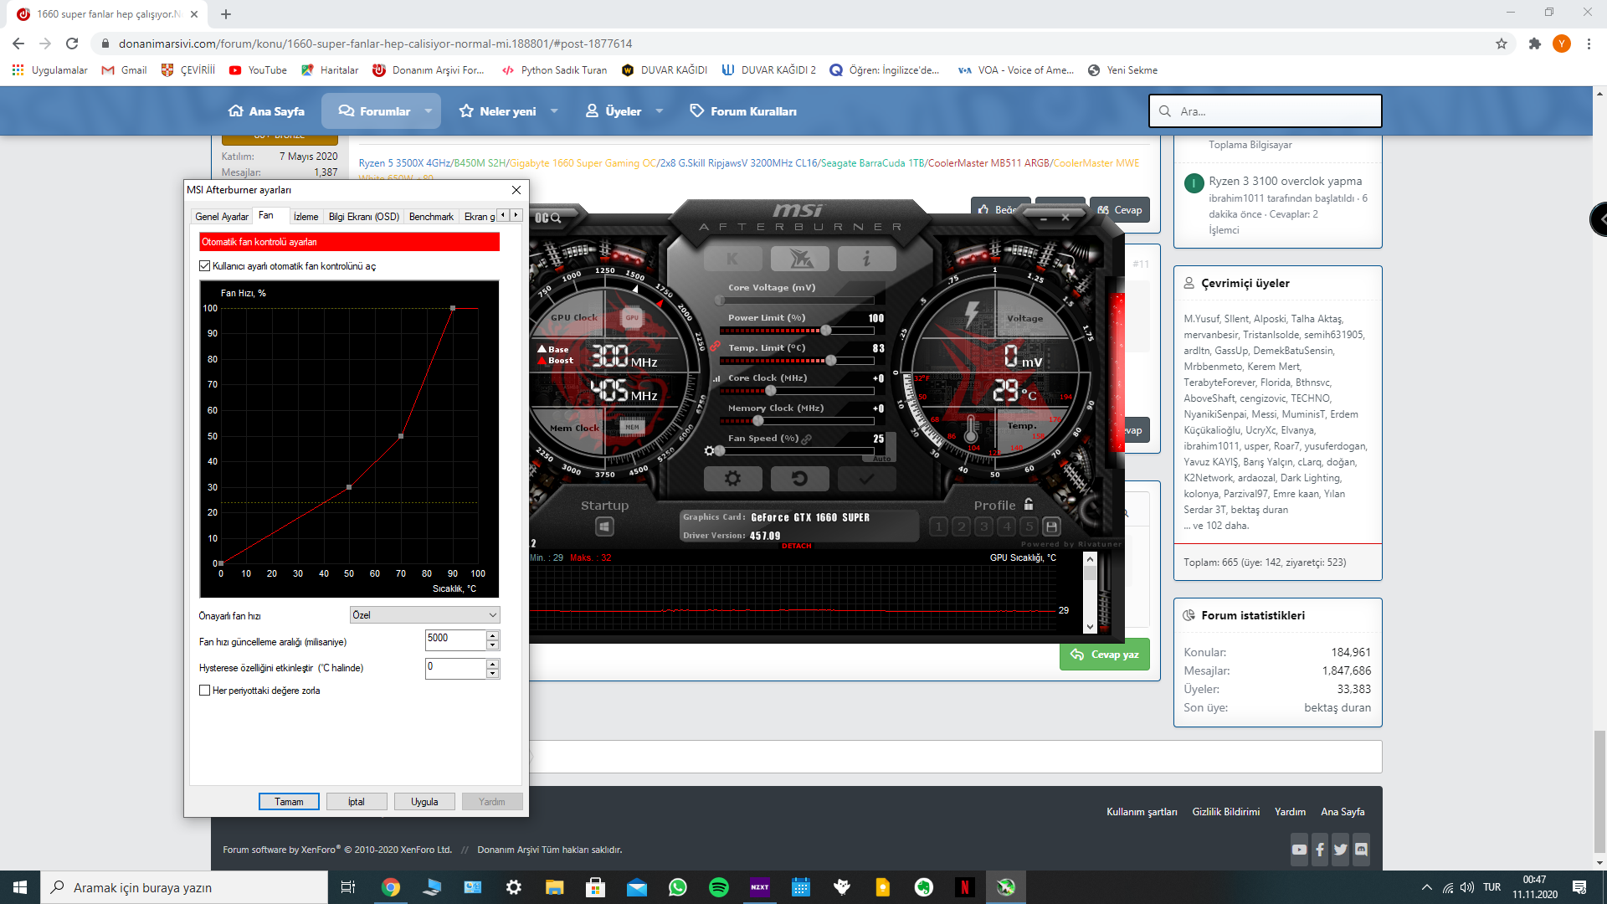This screenshot has height=904, width=1607.
Task: Toggle the fan speed Auto button
Action: click(882, 459)
